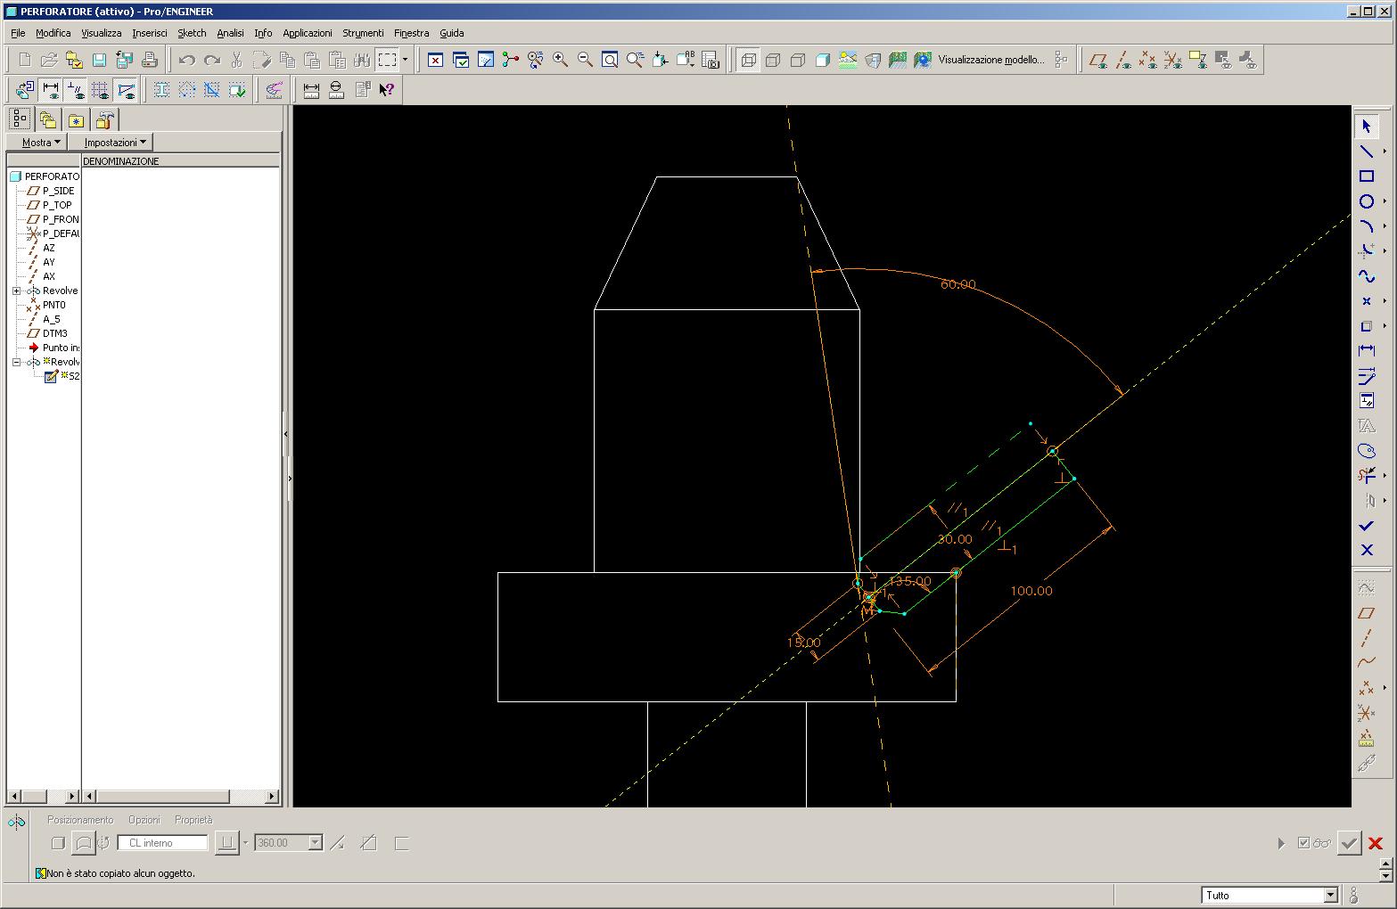Select the Spline sketch tool
1397x909 pixels.
pyautogui.click(x=1366, y=276)
